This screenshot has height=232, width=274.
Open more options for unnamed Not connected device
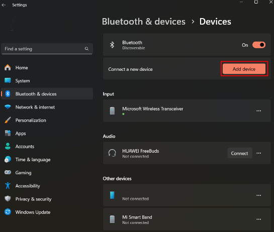coord(258,195)
